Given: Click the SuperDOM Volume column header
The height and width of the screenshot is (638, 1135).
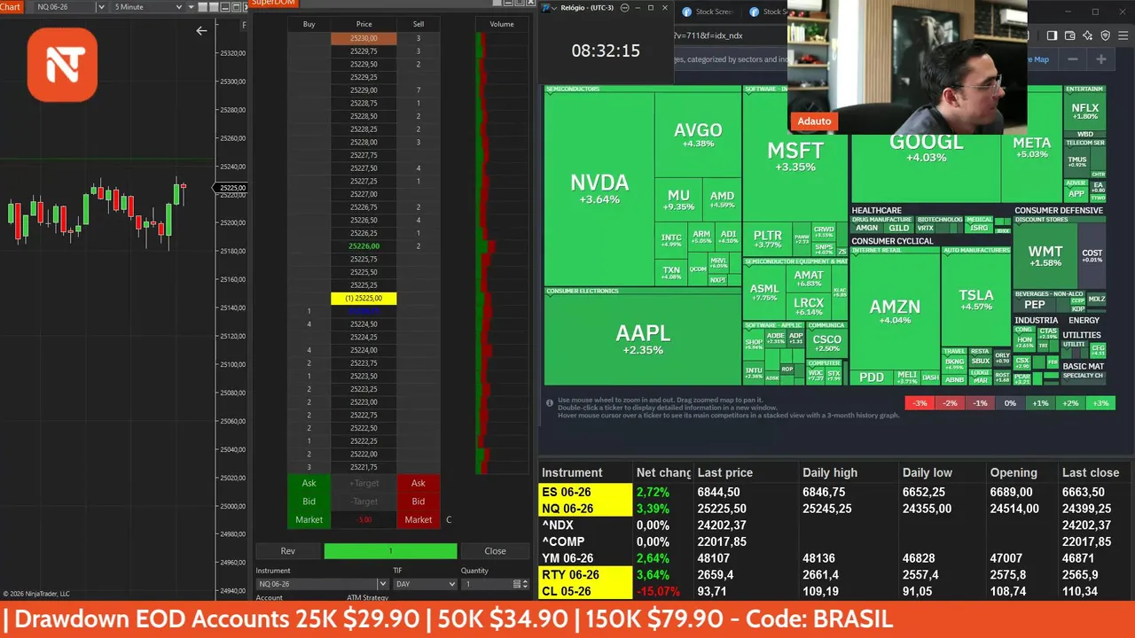Looking at the screenshot, I should point(502,24).
